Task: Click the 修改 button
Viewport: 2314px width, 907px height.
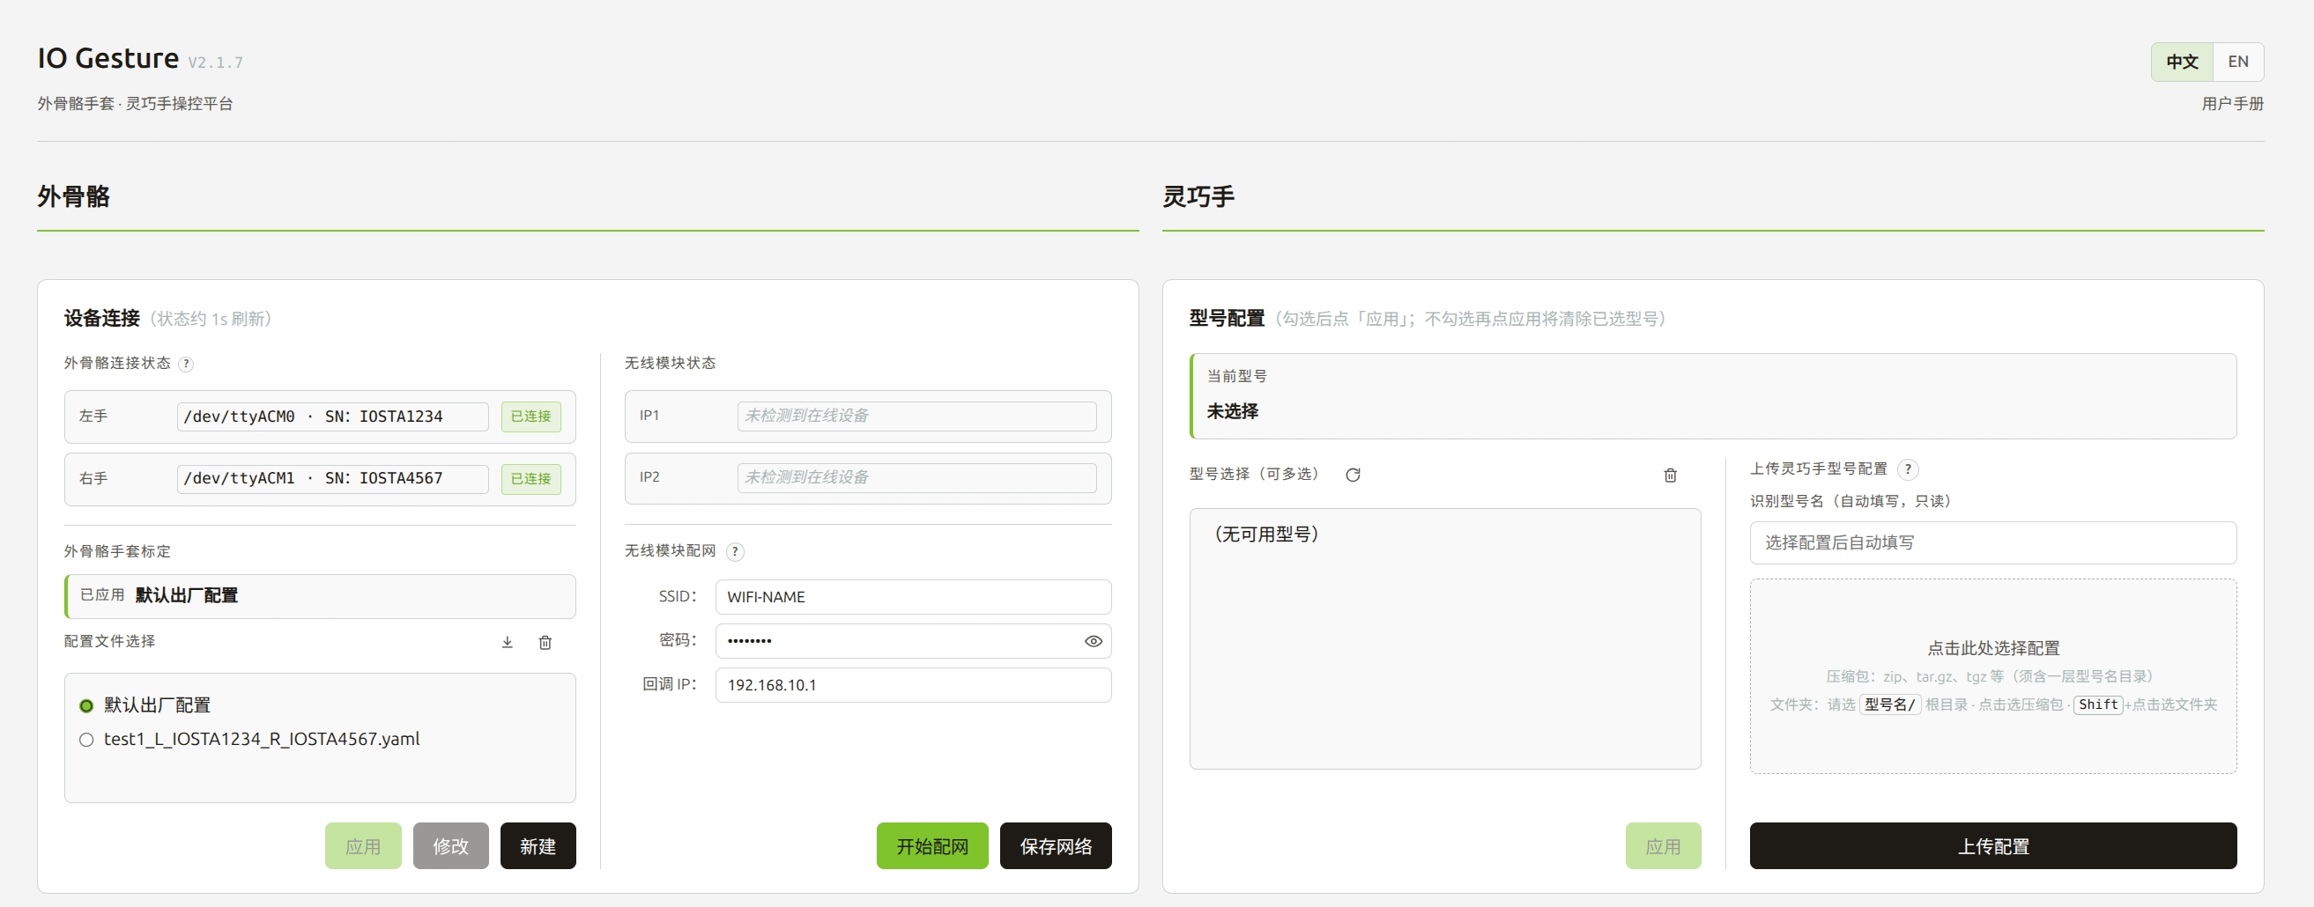Action: coord(451,846)
